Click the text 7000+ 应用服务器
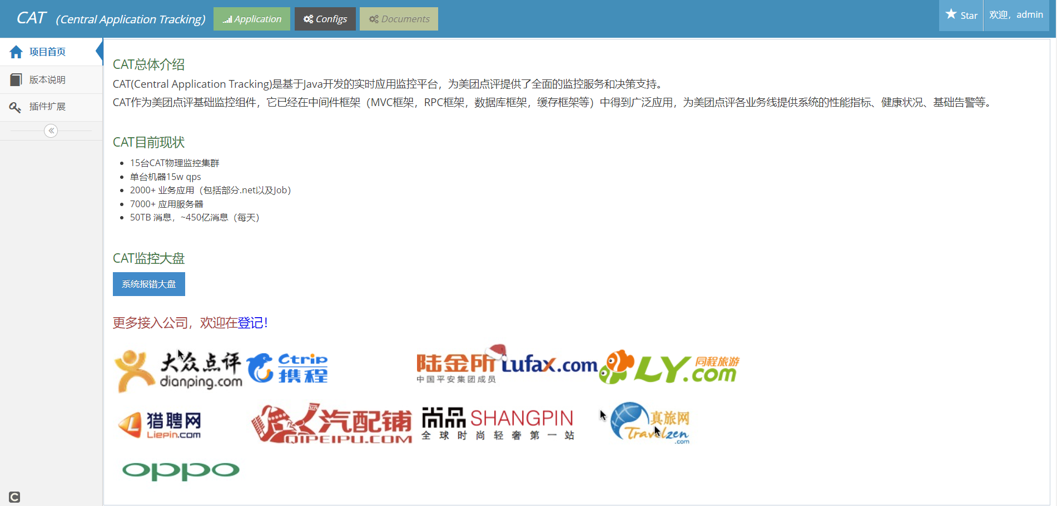The width and height of the screenshot is (1057, 506). pos(167,204)
